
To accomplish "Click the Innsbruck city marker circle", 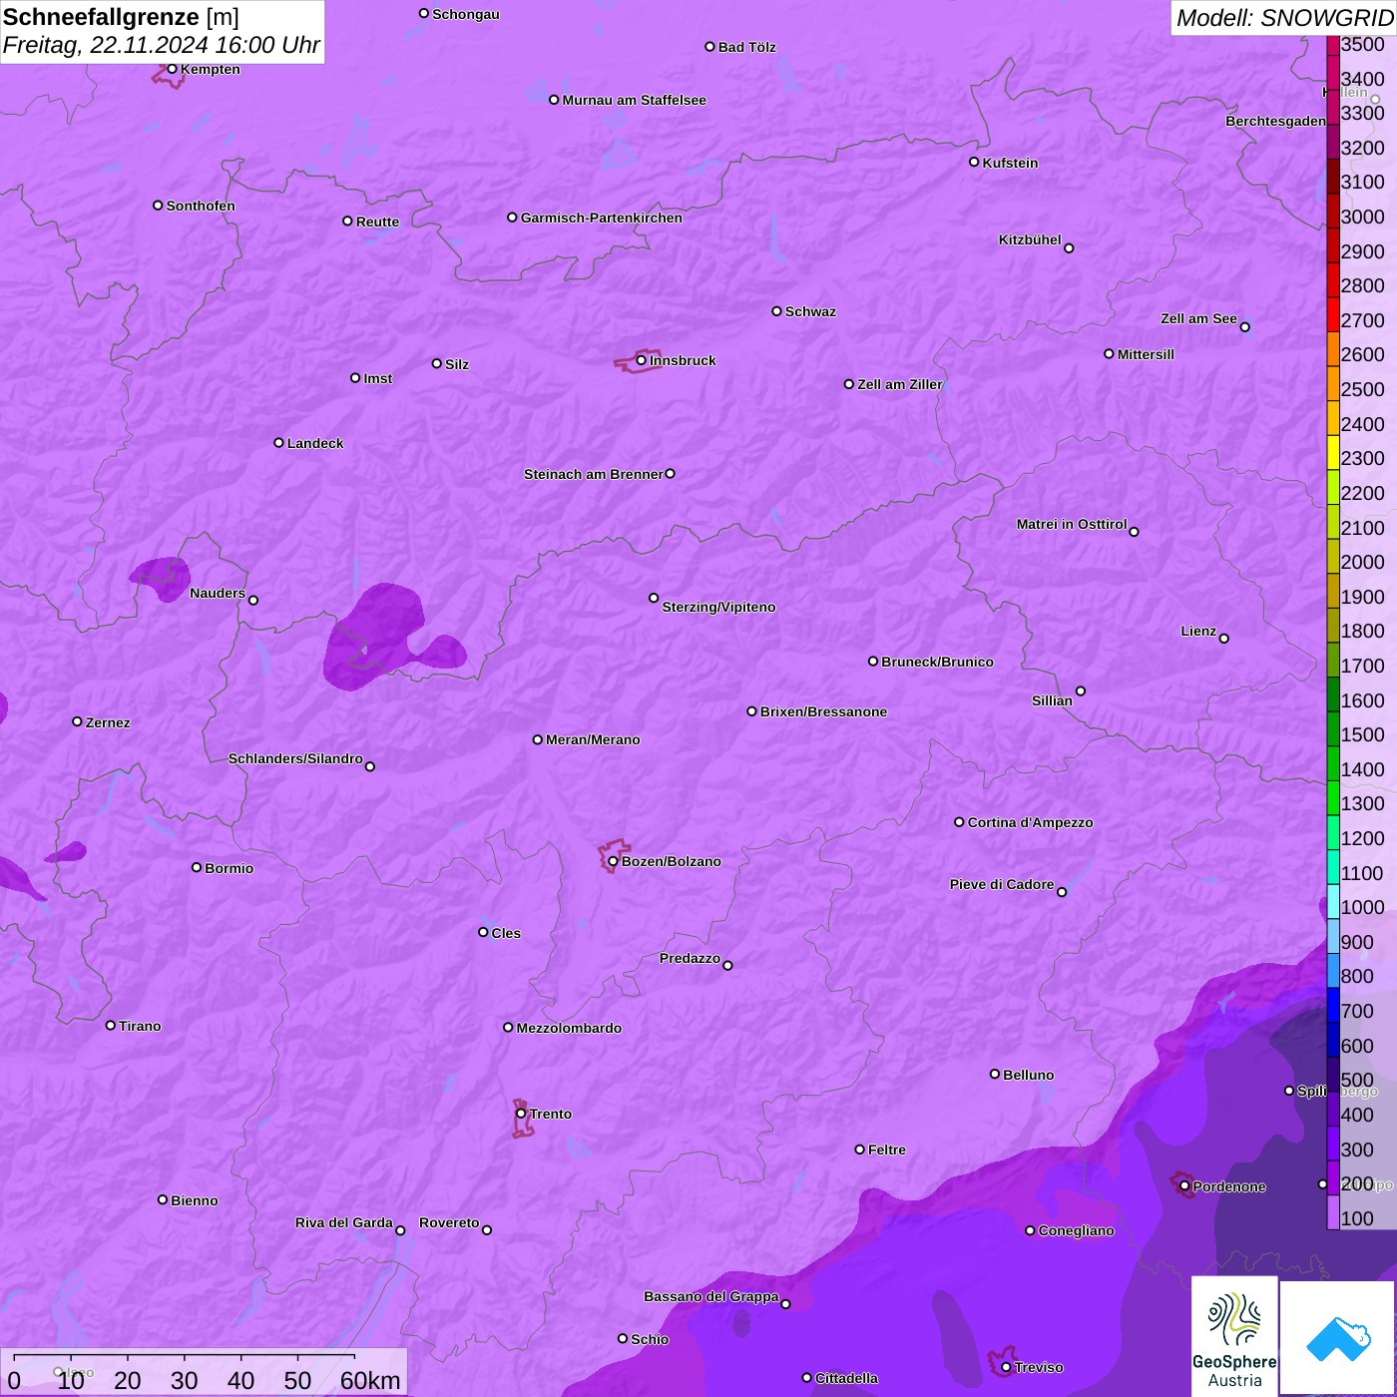I will tap(641, 360).
